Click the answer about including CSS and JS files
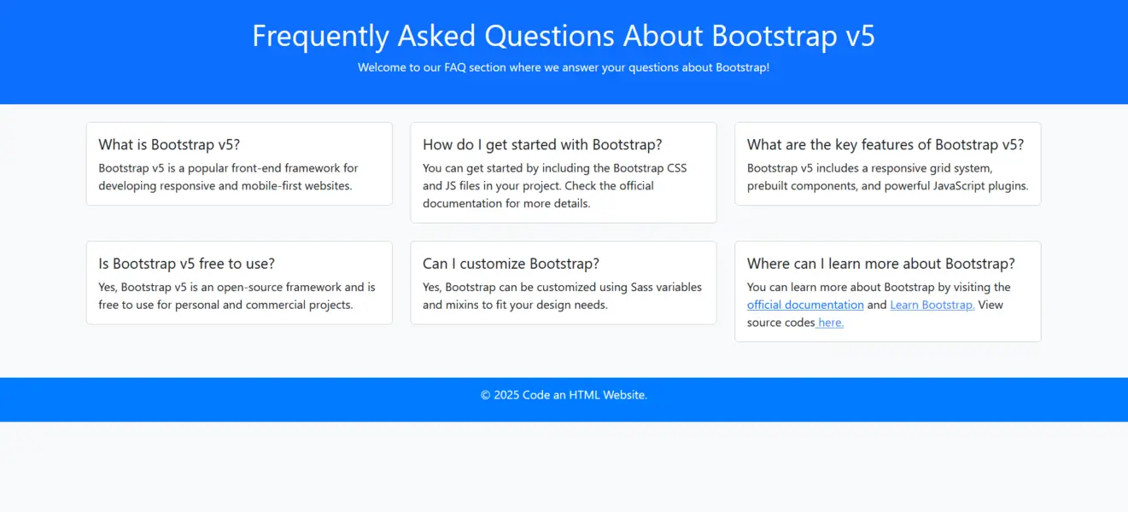The width and height of the screenshot is (1128, 512). (555, 186)
